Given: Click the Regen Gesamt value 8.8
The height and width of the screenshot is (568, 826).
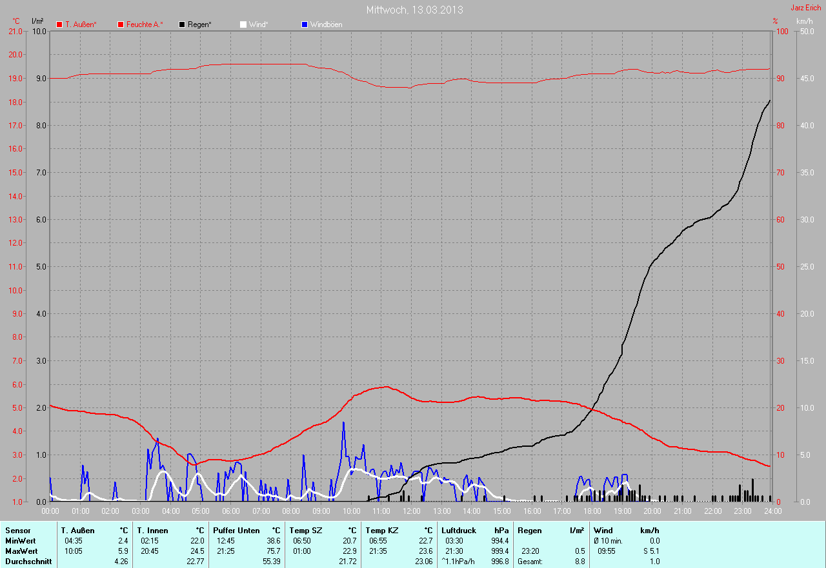Looking at the screenshot, I should click(x=579, y=562).
